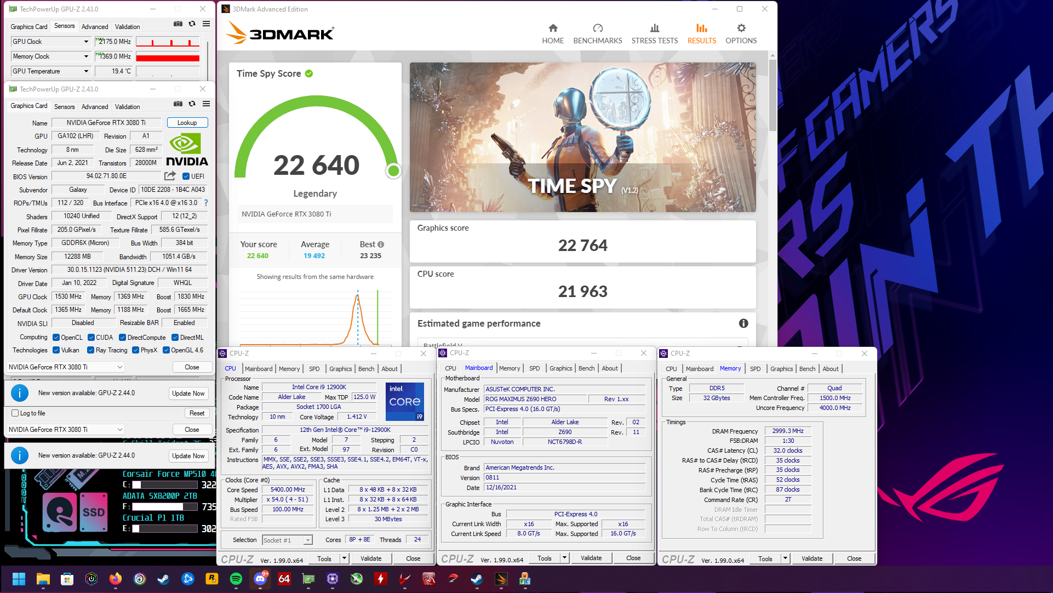The width and height of the screenshot is (1053, 593).
Task: Click the Intel Core i9 logo in CPU-Z
Action: click(x=405, y=402)
